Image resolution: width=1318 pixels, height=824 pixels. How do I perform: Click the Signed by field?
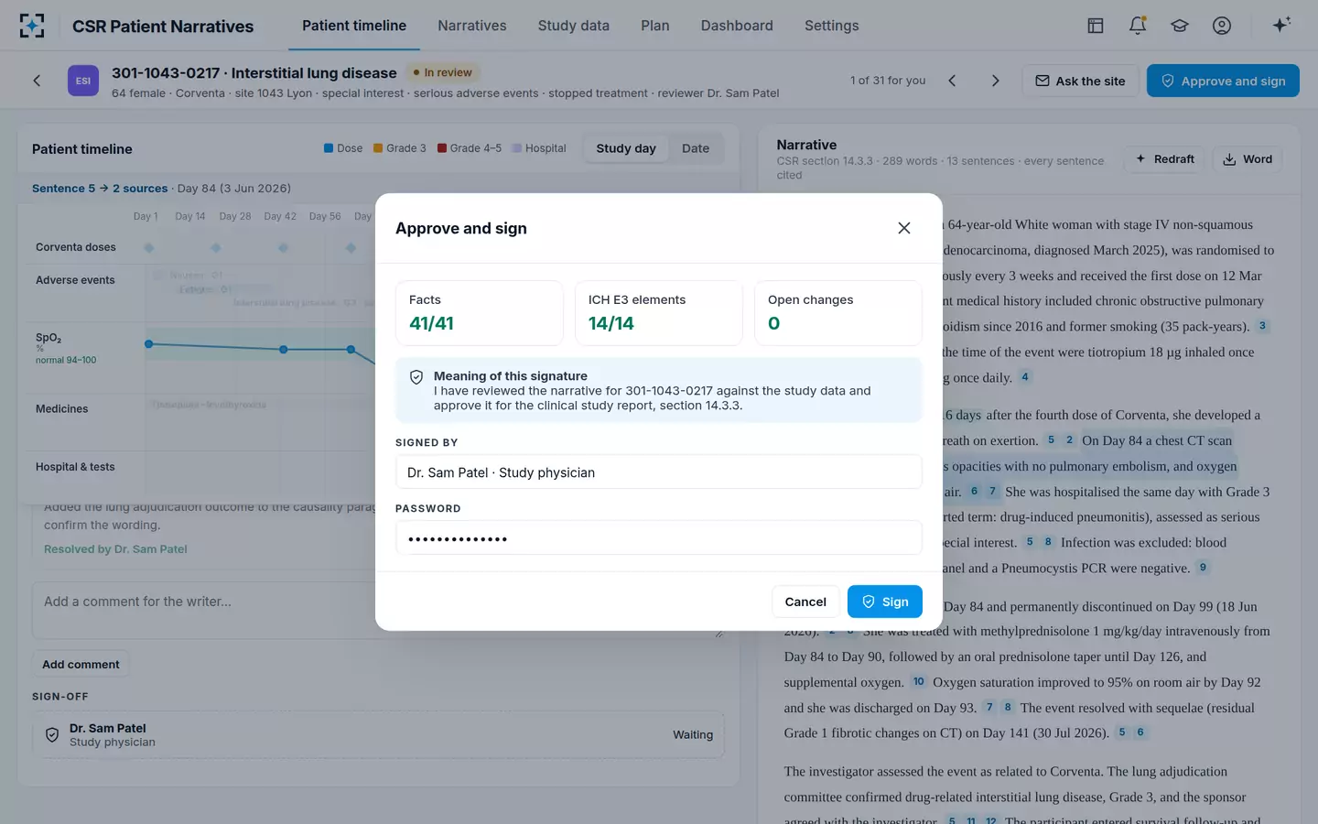659,472
